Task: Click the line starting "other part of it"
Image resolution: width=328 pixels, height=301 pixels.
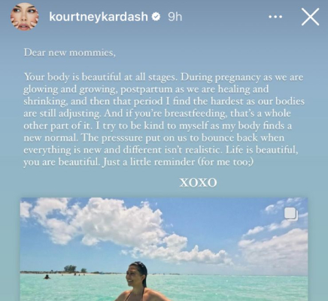Action: 158,126
